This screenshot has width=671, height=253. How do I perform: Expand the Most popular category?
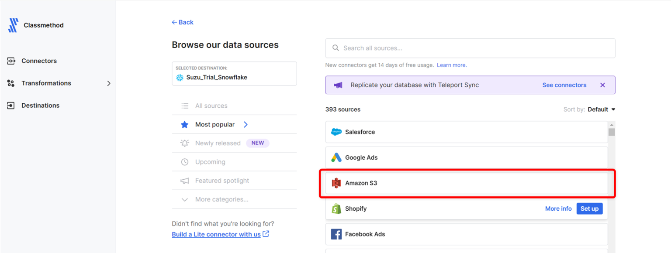pyautogui.click(x=215, y=124)
